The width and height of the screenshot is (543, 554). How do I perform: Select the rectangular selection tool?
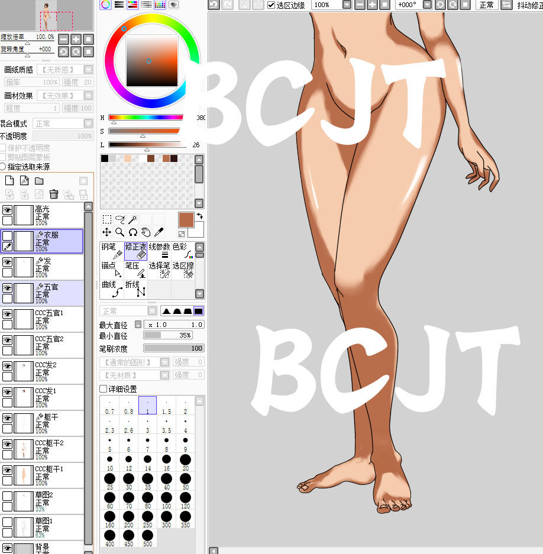106,219
